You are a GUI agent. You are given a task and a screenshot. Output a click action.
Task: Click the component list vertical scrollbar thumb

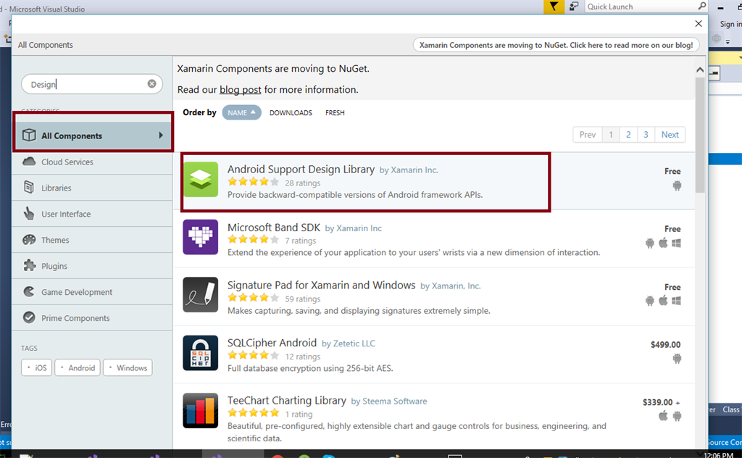click(700, 135)
